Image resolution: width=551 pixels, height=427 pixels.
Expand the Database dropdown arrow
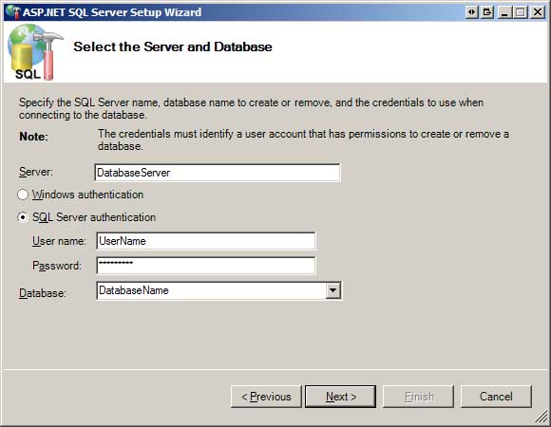332,290
